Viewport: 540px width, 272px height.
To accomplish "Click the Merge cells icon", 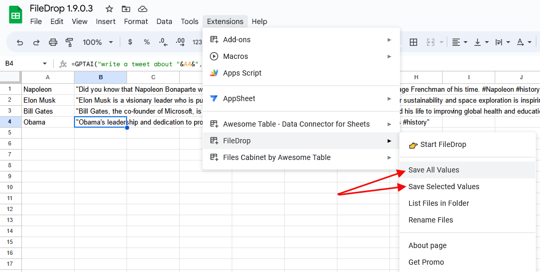I will (431, 42).
